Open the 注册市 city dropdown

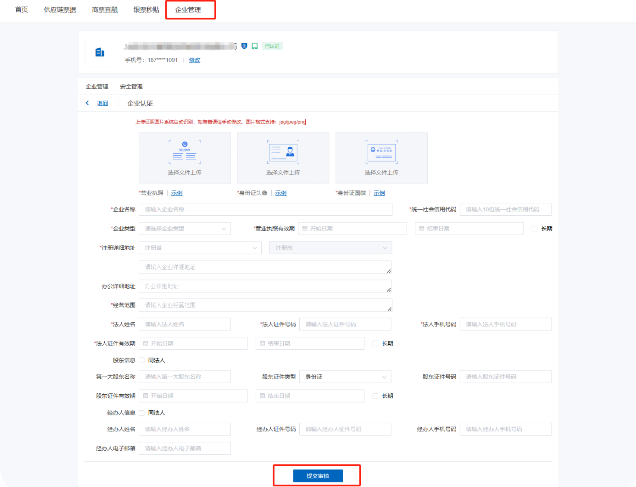[x=331, y=248]
